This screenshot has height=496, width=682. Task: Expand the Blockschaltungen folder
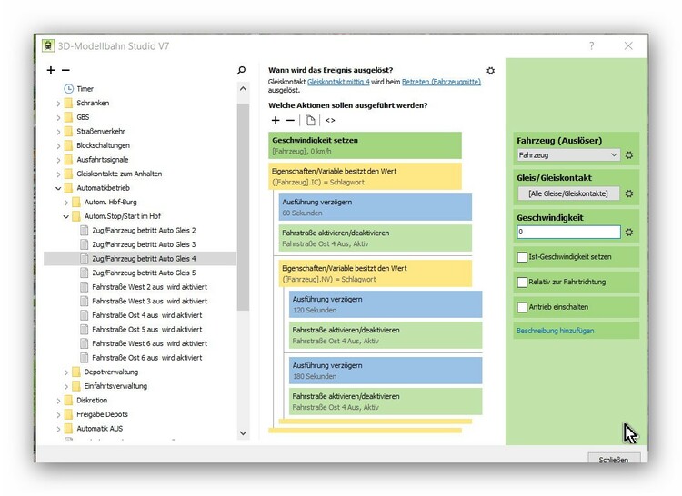point(58,146)
